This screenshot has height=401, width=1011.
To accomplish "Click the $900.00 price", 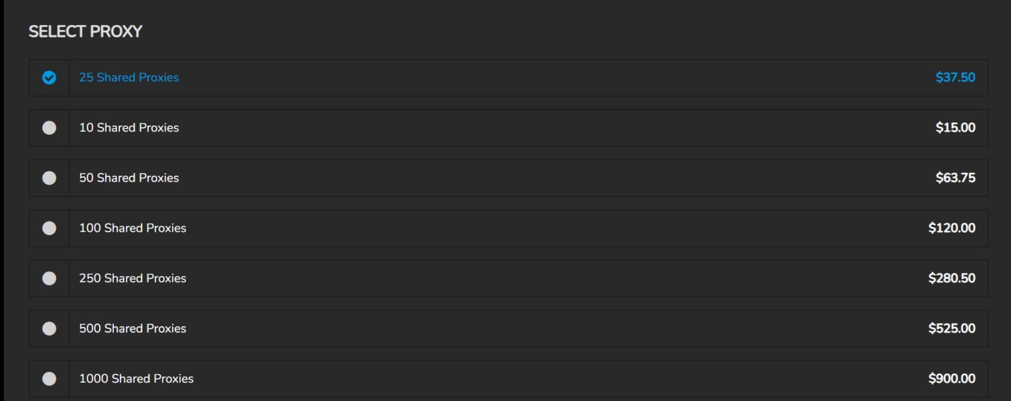I will 951,379.
